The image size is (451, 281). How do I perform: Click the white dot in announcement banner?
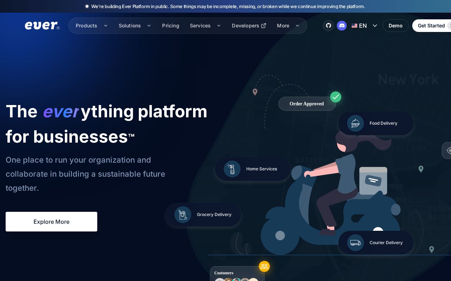coord(87,6)
